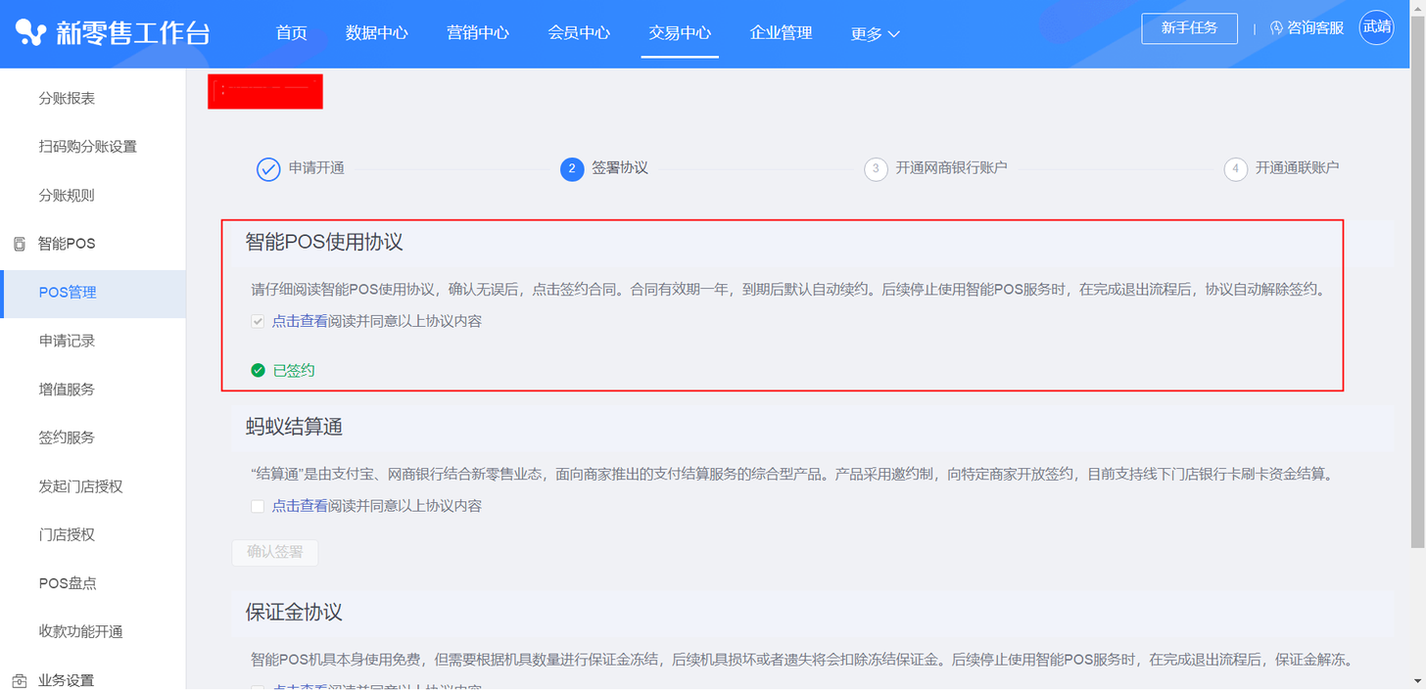1426x690 pixels.
Task: Switch to the 数据中心 tab
Action: pos(376,33)
